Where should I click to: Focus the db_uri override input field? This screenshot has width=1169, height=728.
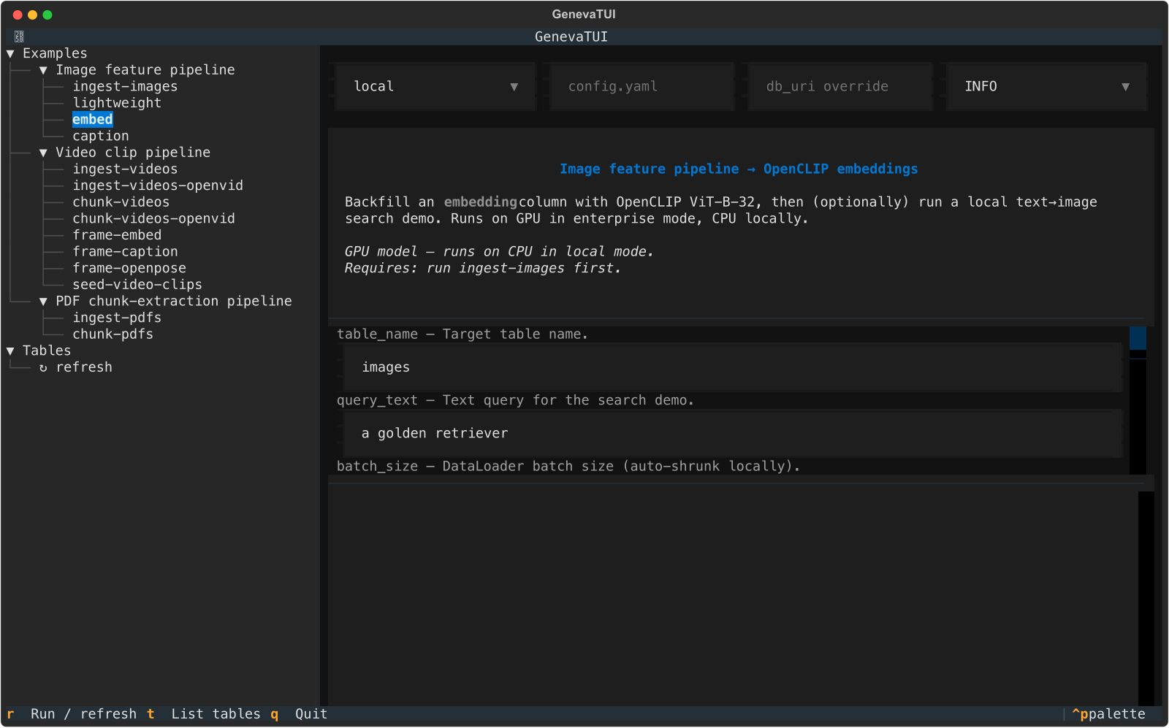coord(840,87)
